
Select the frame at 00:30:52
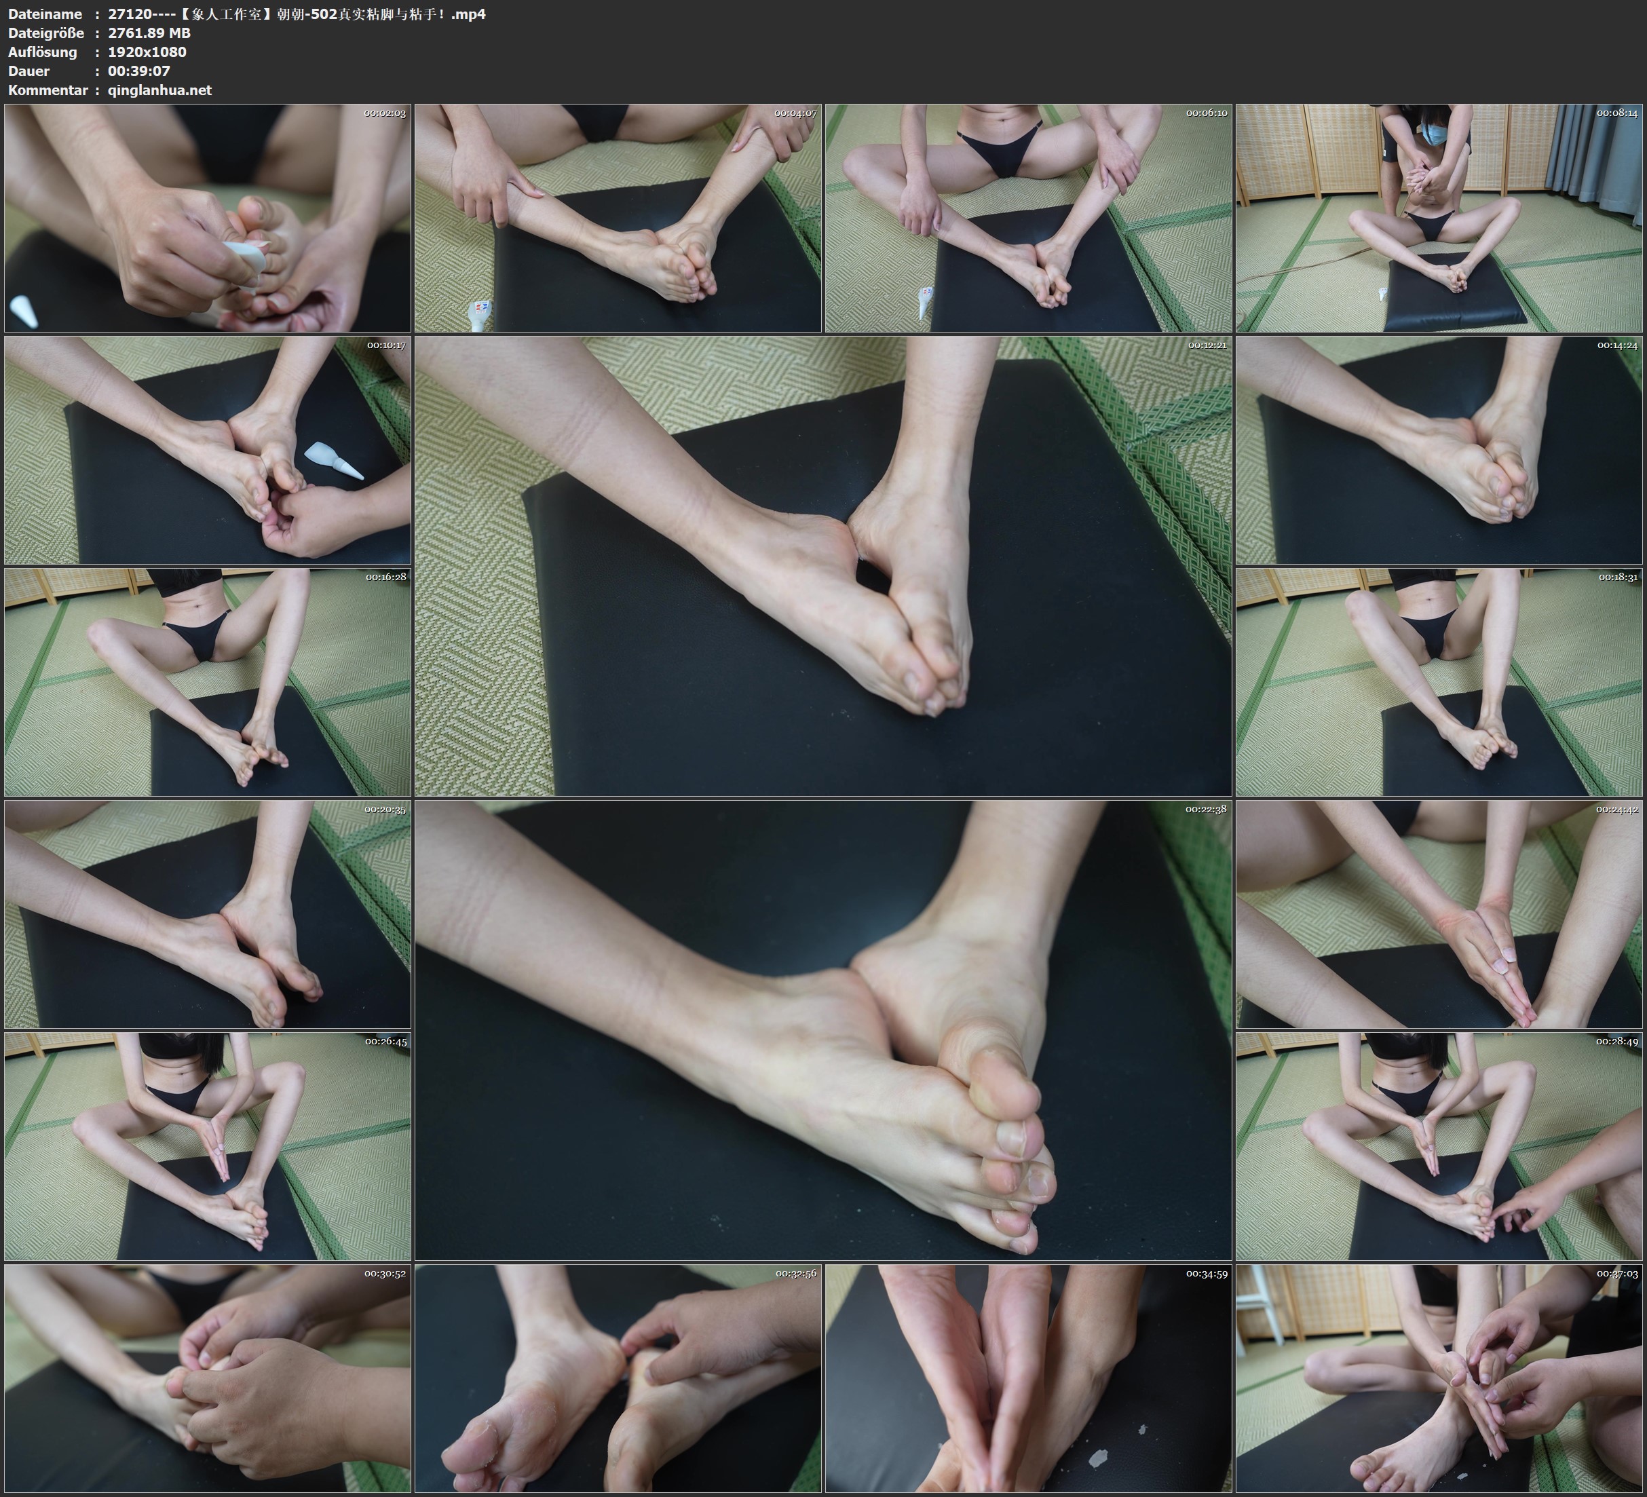tap(208, 1378)
